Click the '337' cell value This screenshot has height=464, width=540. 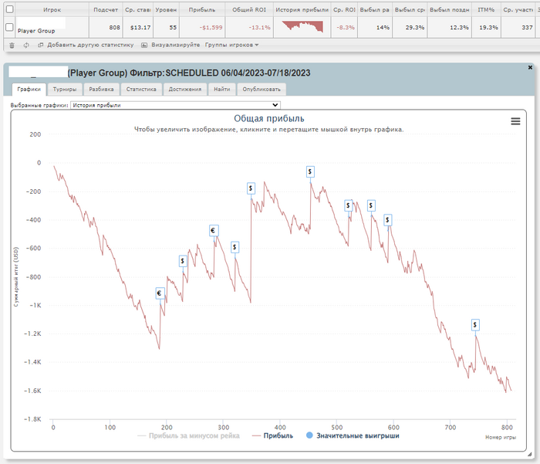coord(527,28)
